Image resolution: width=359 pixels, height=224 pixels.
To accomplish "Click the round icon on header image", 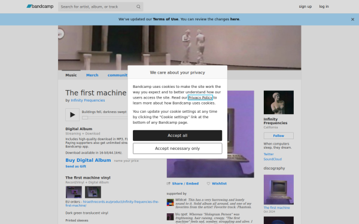I will coord(60,34).
